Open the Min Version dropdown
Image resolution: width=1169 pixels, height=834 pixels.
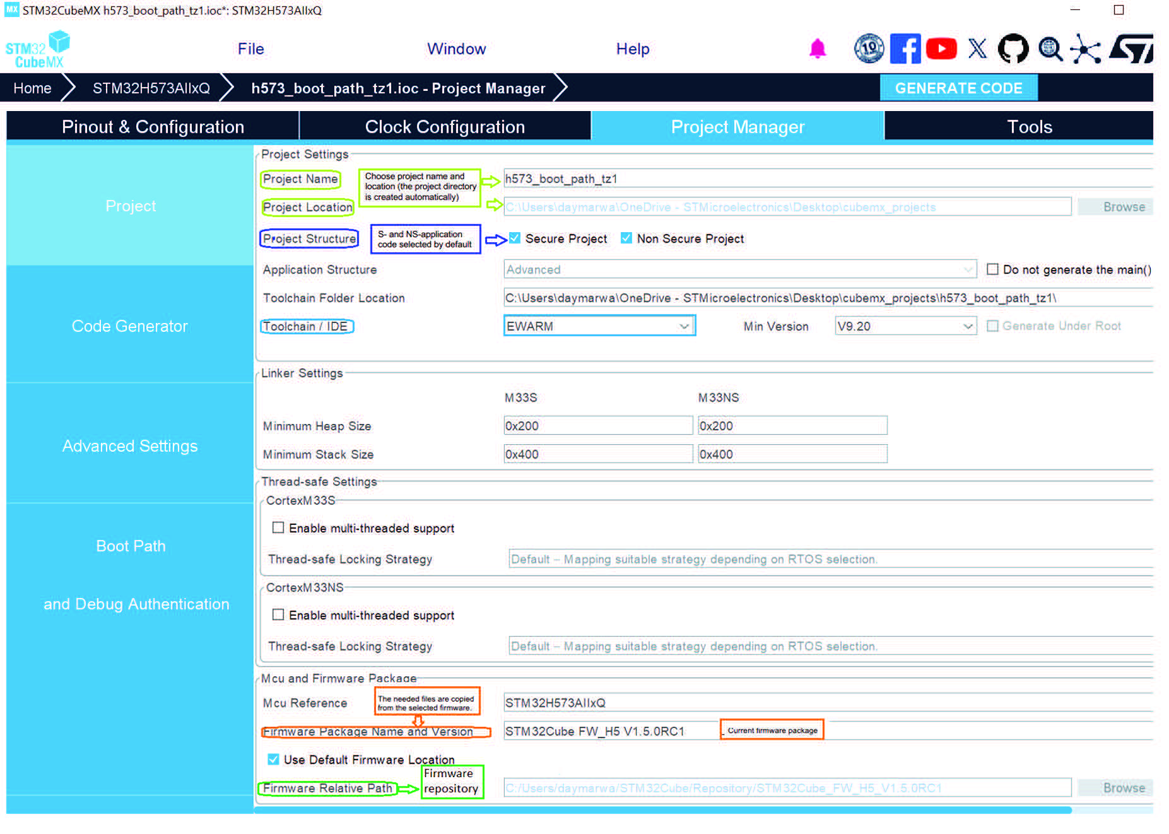click(905, 326)
